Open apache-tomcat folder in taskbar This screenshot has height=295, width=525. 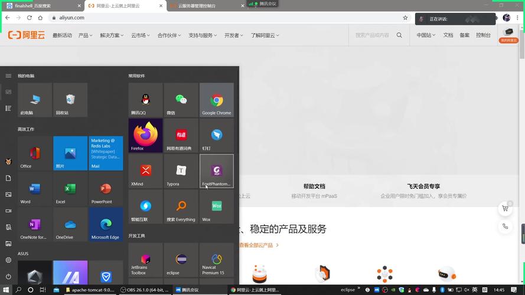90,290
